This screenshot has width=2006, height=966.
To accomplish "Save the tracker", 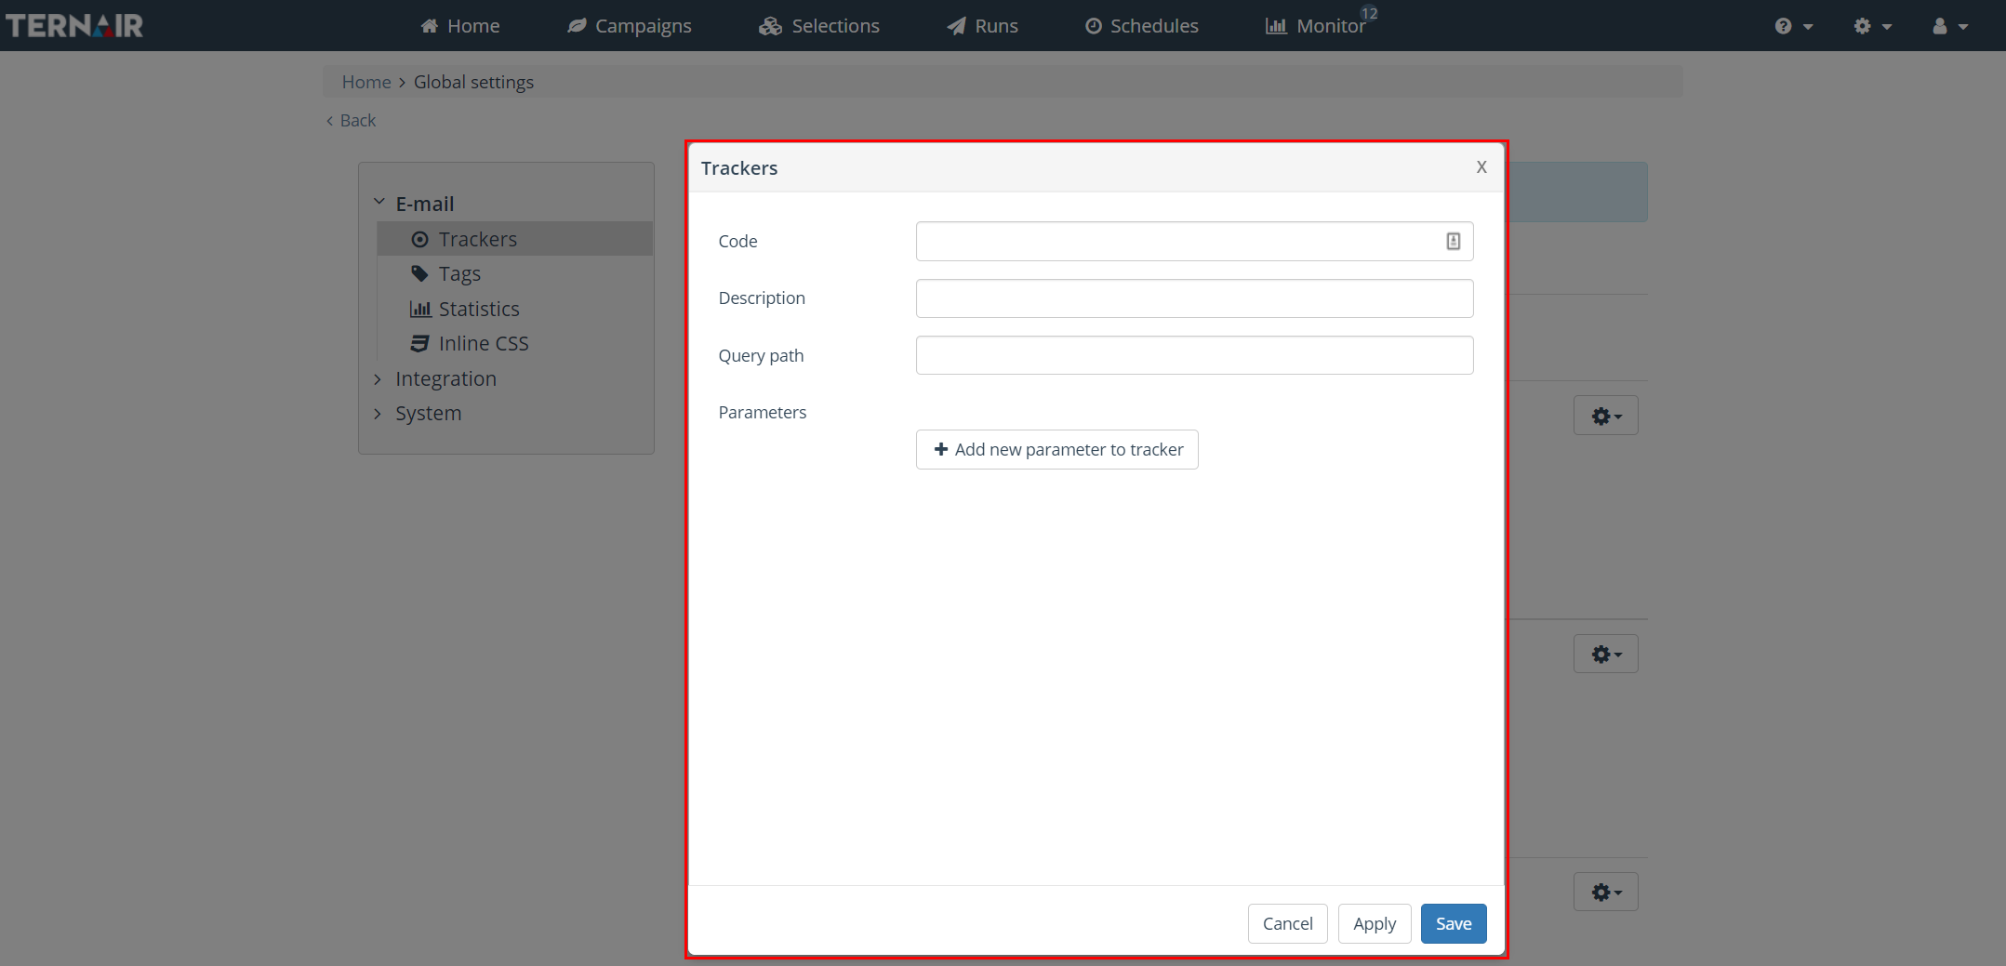I will coord(1454,923).
